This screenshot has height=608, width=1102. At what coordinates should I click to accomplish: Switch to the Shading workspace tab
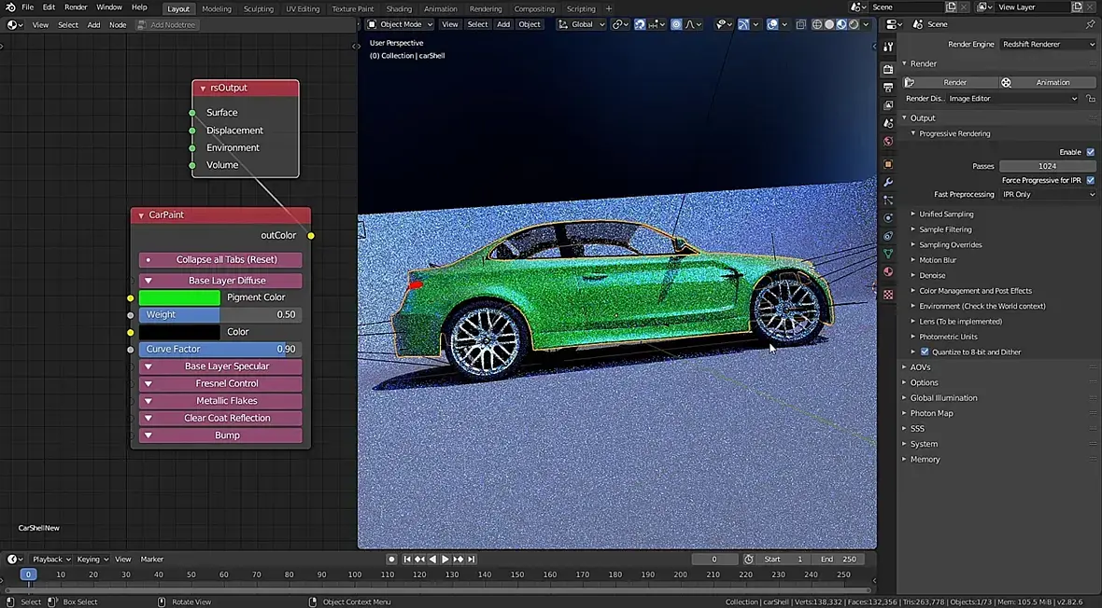[x=399, y=8]
